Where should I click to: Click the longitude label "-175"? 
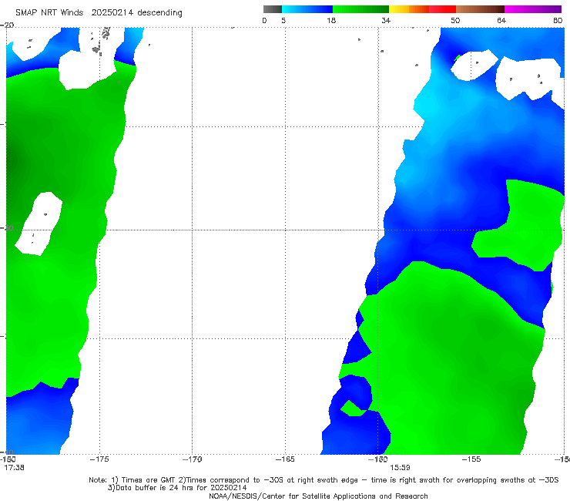pos(99,459)
